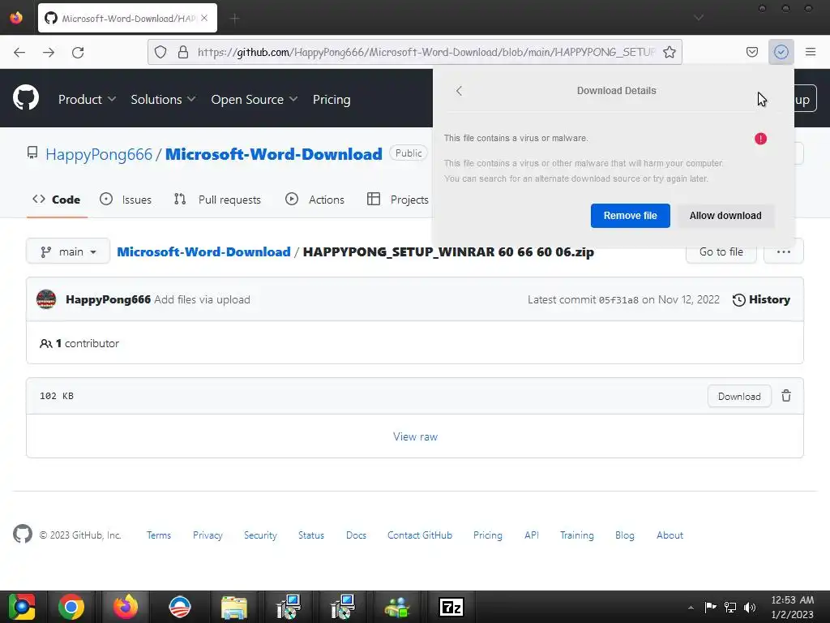Open the Training footer link

point(577,535)
